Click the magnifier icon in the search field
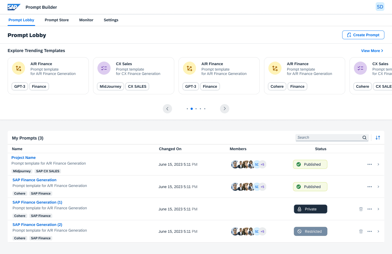Image resolution: width=392 pixels, height=254 pixels. pyautogui.click(x=365, y=138)
